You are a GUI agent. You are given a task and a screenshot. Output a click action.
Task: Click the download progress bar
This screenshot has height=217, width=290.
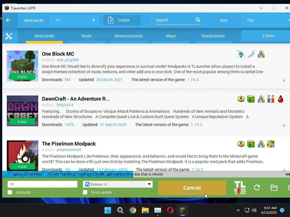[146, 174]
